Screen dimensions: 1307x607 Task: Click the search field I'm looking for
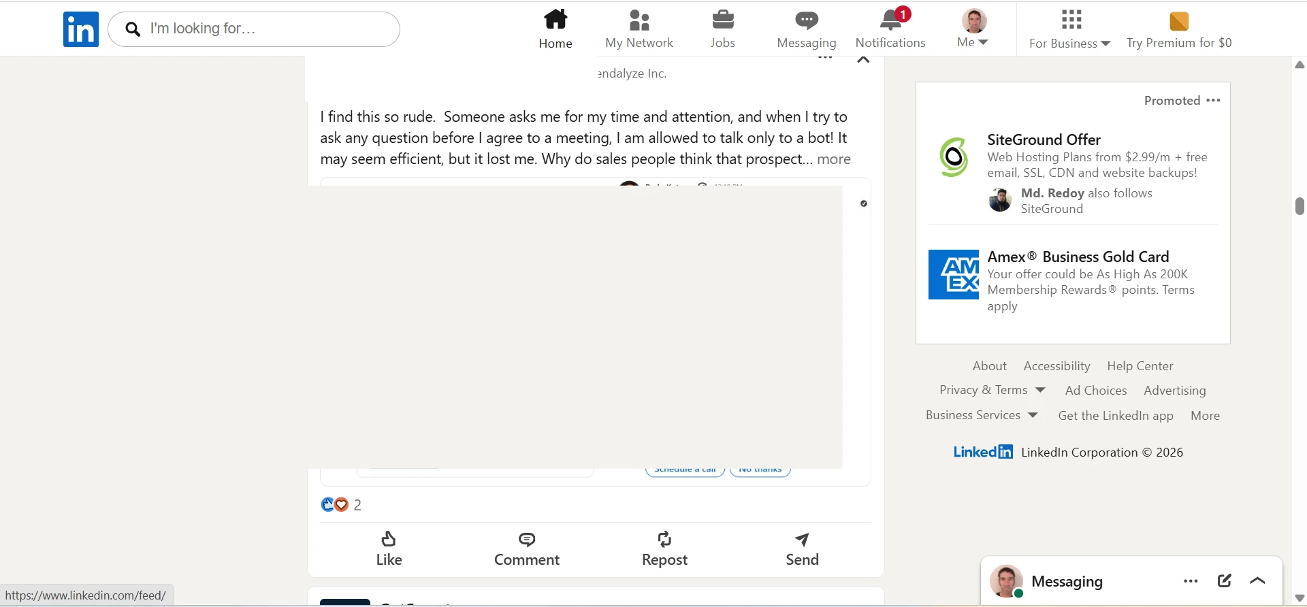tap(254, 29)
